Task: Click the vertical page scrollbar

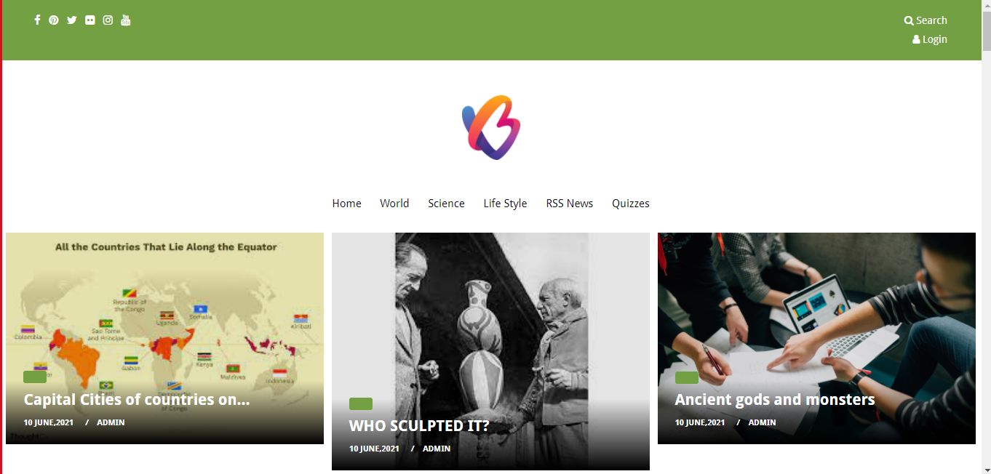Action: pos(986,237)
